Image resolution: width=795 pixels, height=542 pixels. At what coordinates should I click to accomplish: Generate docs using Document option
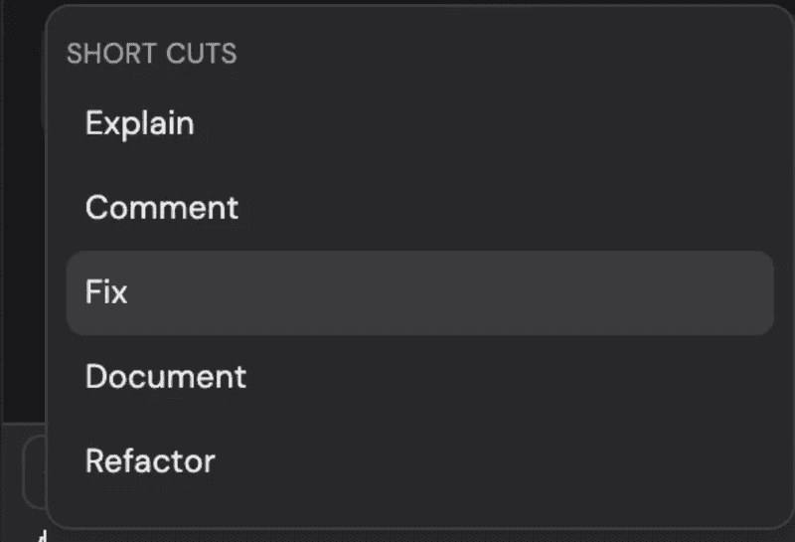(x=166, y=377)
